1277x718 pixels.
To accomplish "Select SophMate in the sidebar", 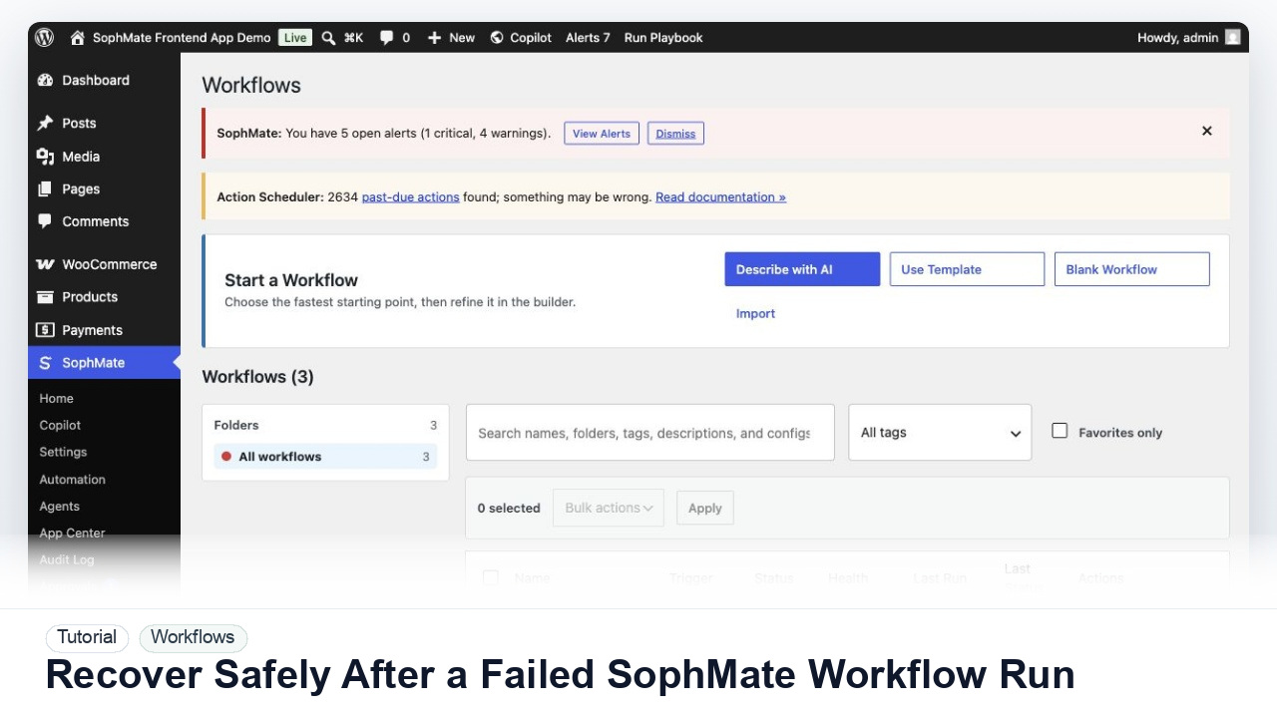I will pos(104,363).
